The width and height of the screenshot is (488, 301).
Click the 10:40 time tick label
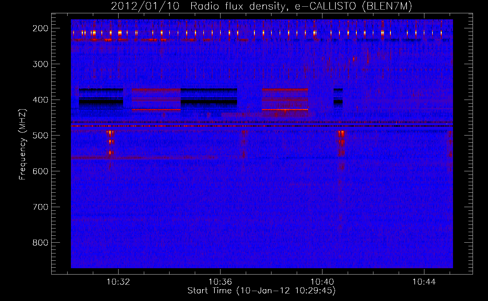[322, 282]
